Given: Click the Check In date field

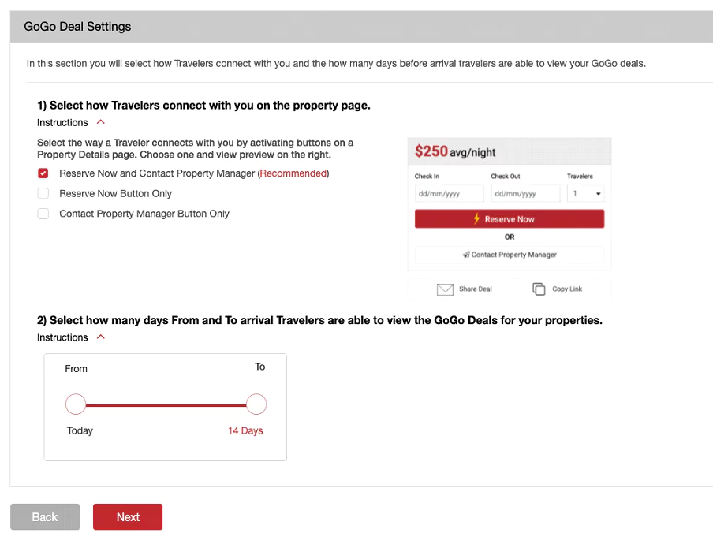Looking at the screenshot, I should (x=450, y=194).
